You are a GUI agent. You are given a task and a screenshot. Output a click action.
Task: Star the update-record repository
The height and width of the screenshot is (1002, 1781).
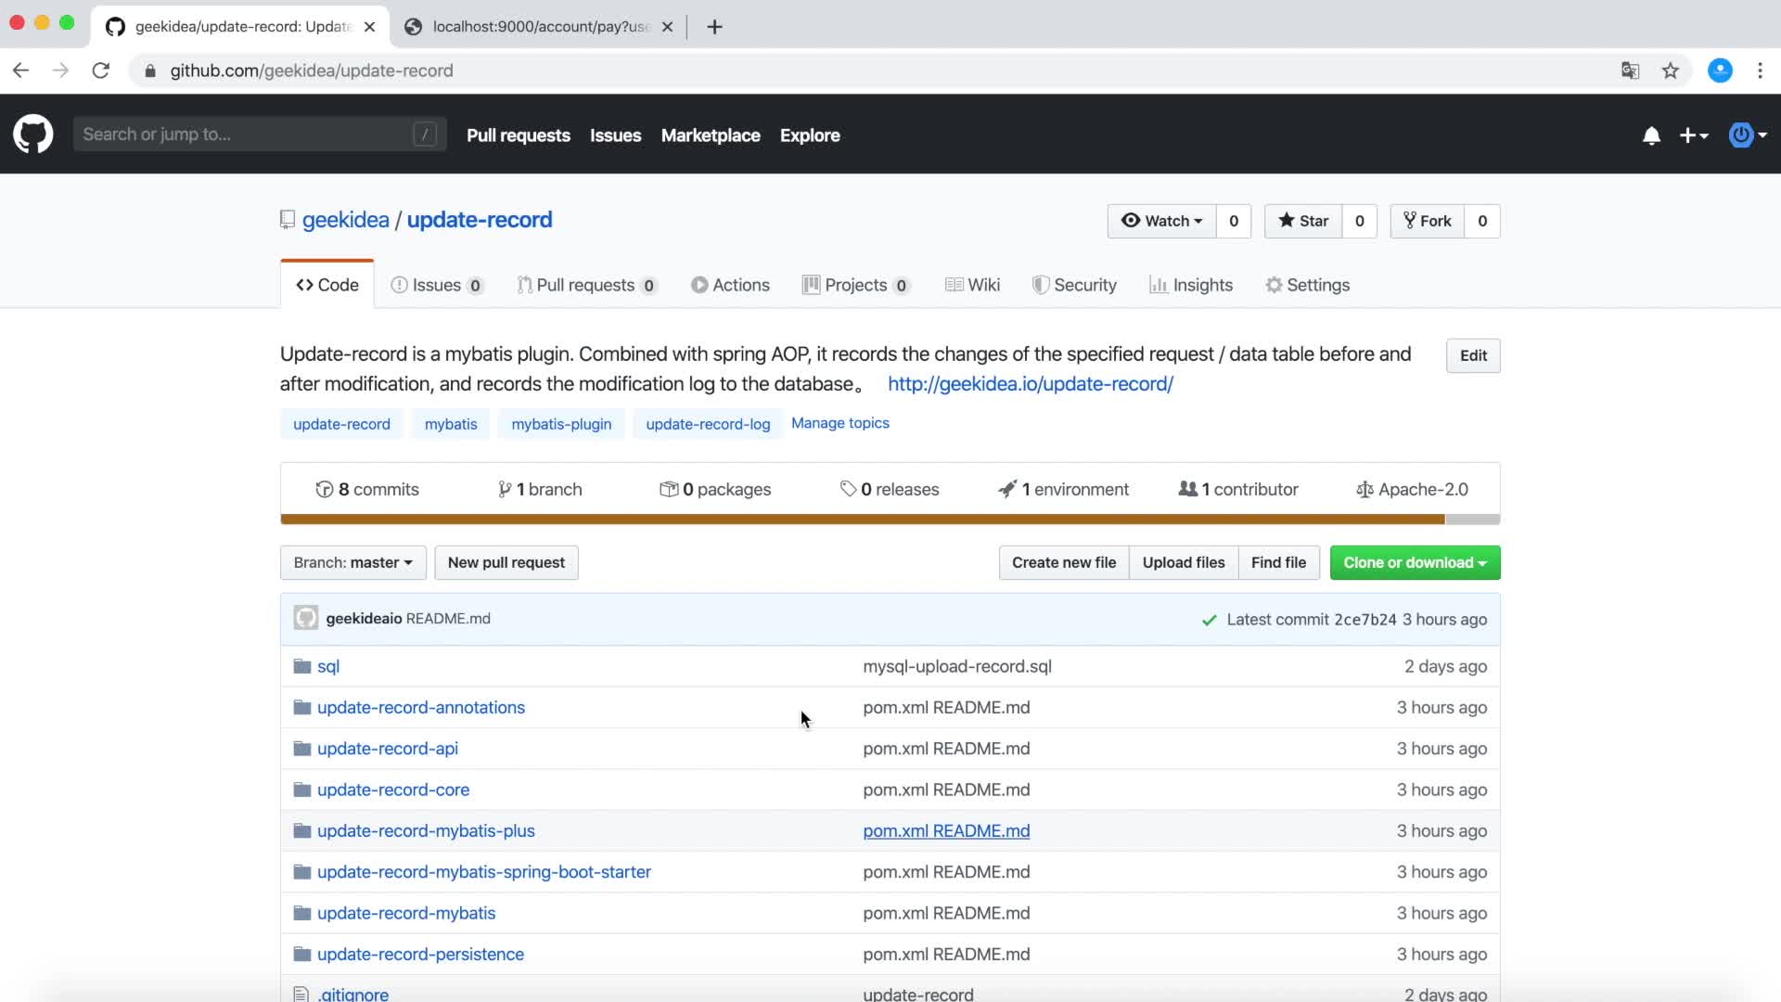(1303, 221)
